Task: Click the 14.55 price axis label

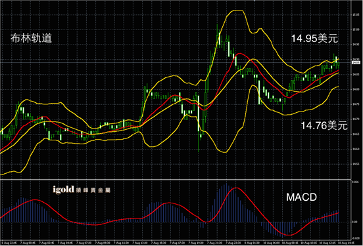Action: 356,164
